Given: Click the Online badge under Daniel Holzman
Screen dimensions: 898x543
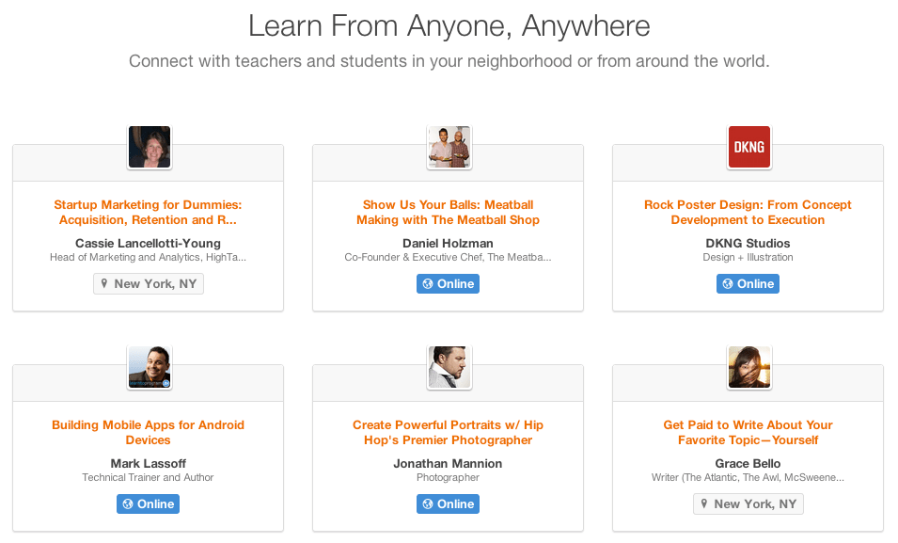Looking at the screenshot, I should click(448, 283).
